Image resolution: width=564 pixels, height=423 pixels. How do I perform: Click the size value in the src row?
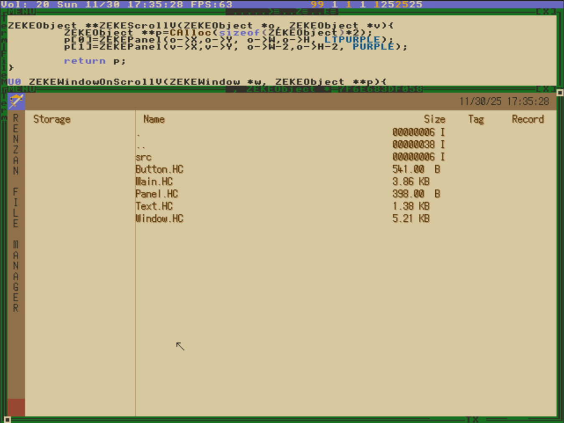419,157
